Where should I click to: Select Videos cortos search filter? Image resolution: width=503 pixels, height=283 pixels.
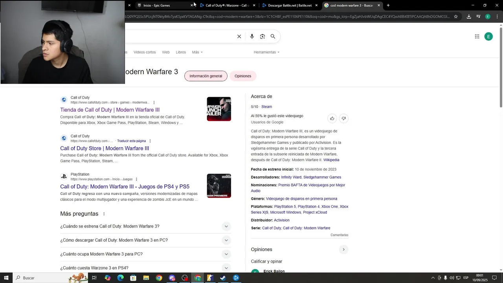(145, 52)
